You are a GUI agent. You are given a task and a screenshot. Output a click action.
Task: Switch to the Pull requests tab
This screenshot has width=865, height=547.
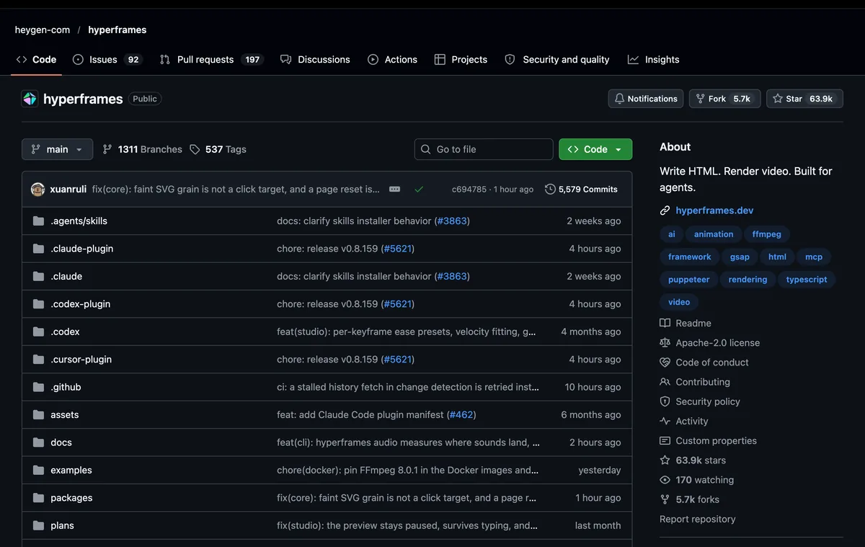point(211,60)
